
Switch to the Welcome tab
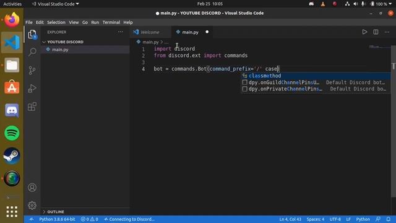(x=150, y=32)
